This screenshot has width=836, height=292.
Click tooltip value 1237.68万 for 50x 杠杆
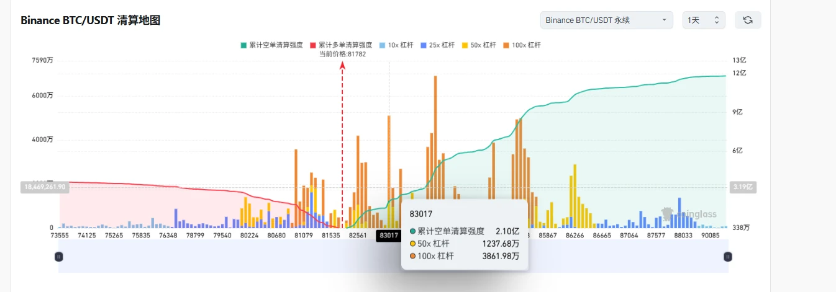501,243
